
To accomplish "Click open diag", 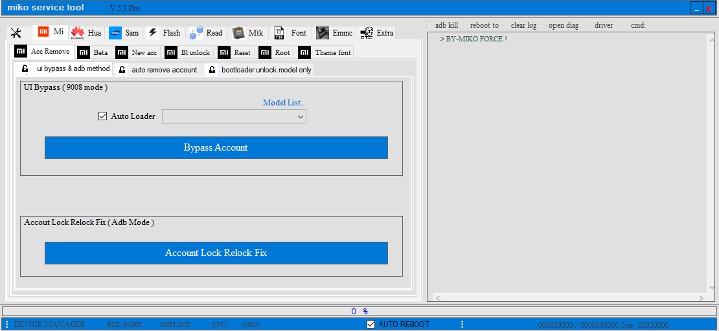I will coord(564,25).
